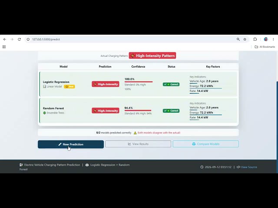Click the page vertical scrollbar
This screenshot has width=278, height=208.
[x=277, y=127]
